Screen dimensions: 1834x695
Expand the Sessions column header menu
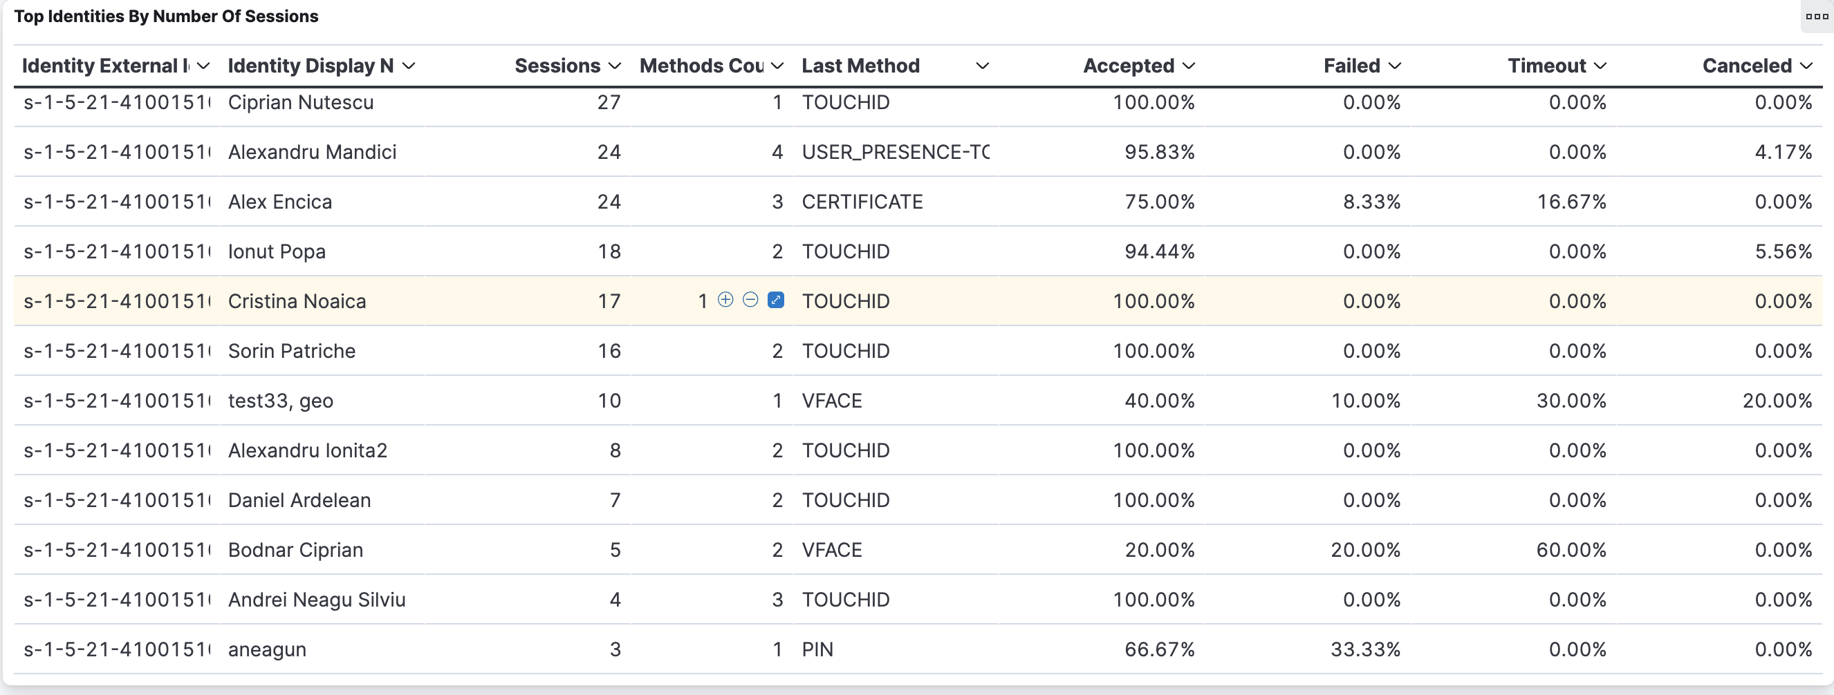tap(615, 66)
